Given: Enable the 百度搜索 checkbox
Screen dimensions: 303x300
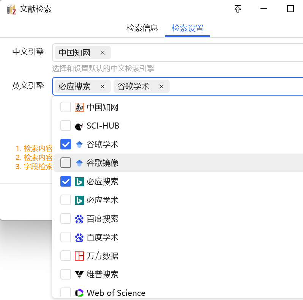Looking at the screenshot, I should [x=66, y=218].
